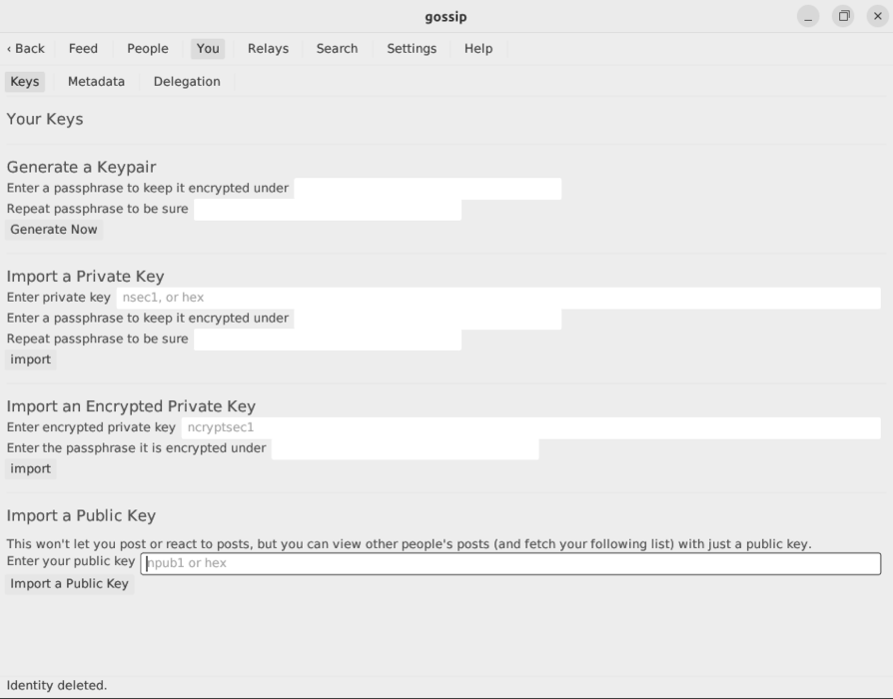Image resolution: width=893 pixels, height=699 pixels.
Task: Open the Help tab
Action: [x=477, y=48]
